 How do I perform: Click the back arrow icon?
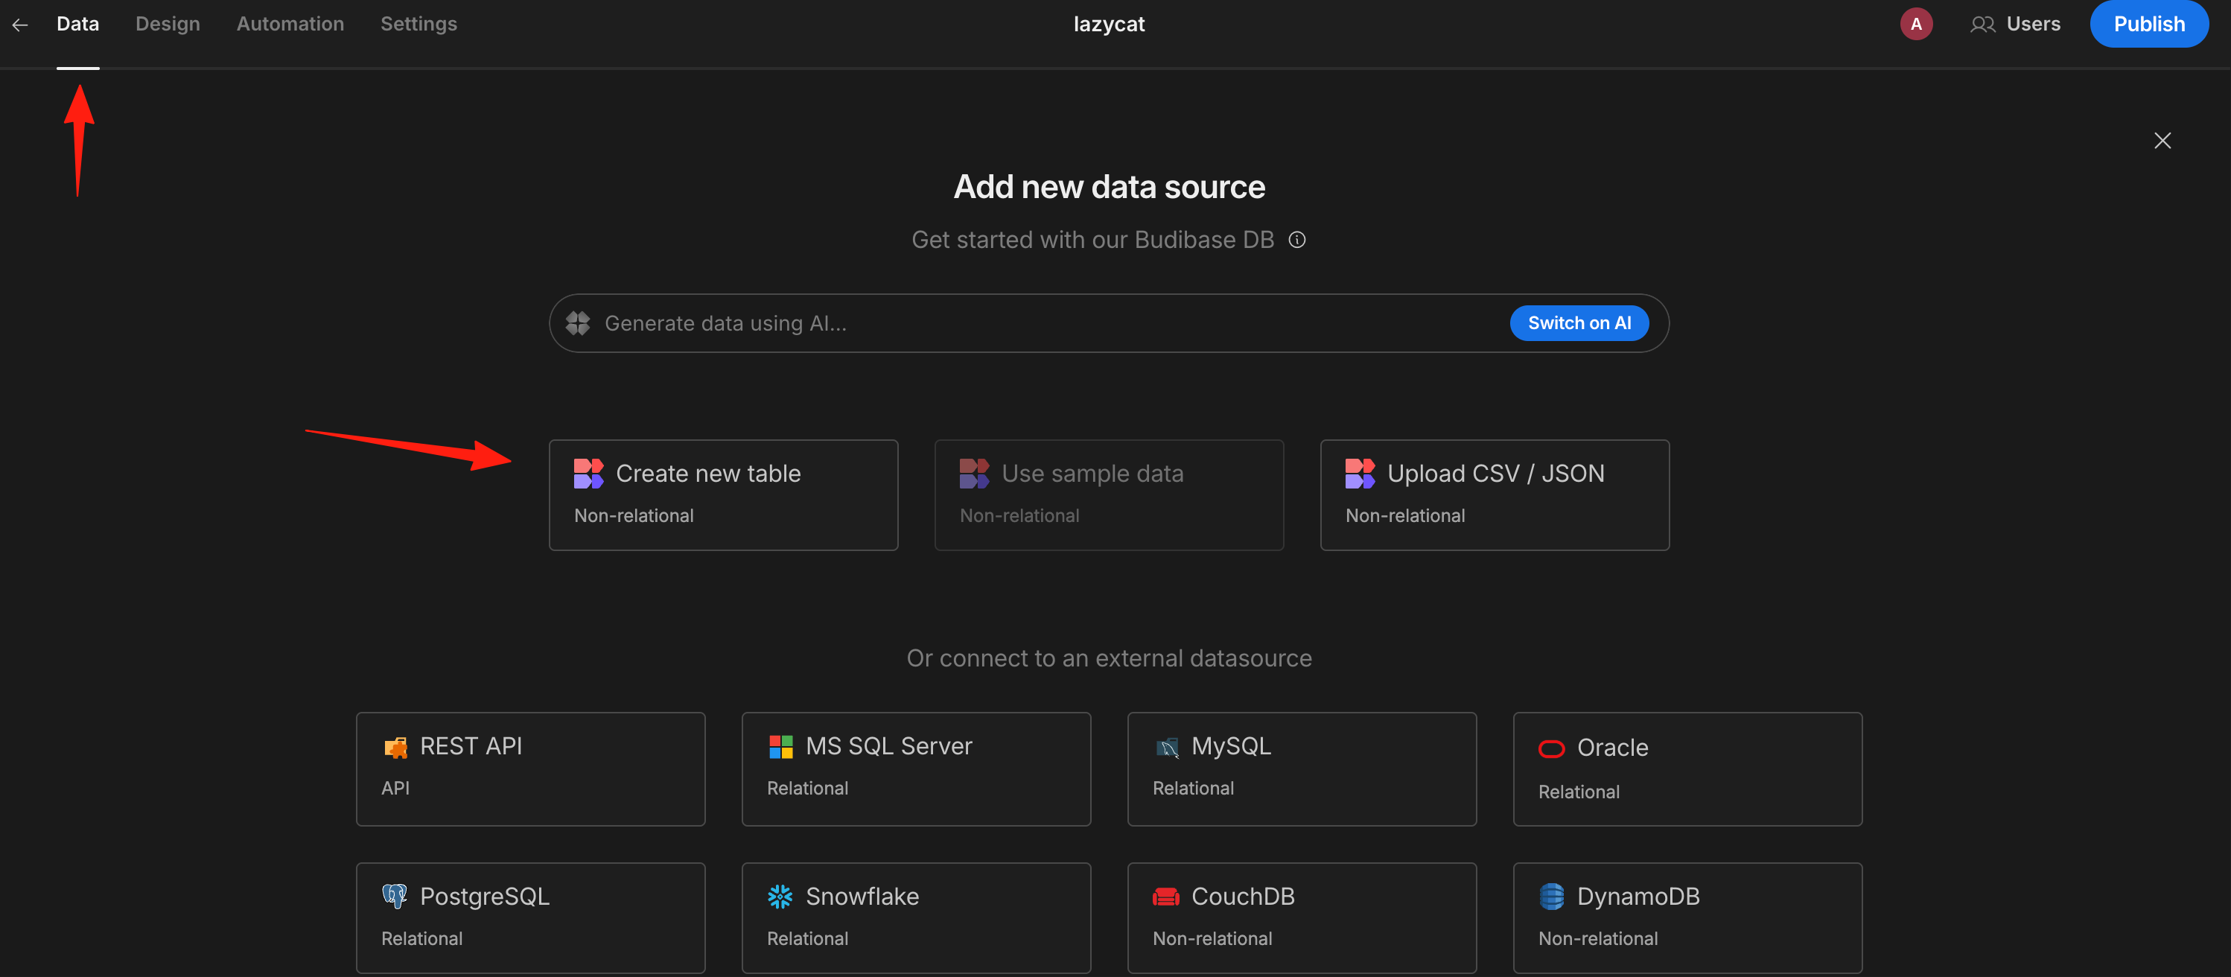click(20, 25)
